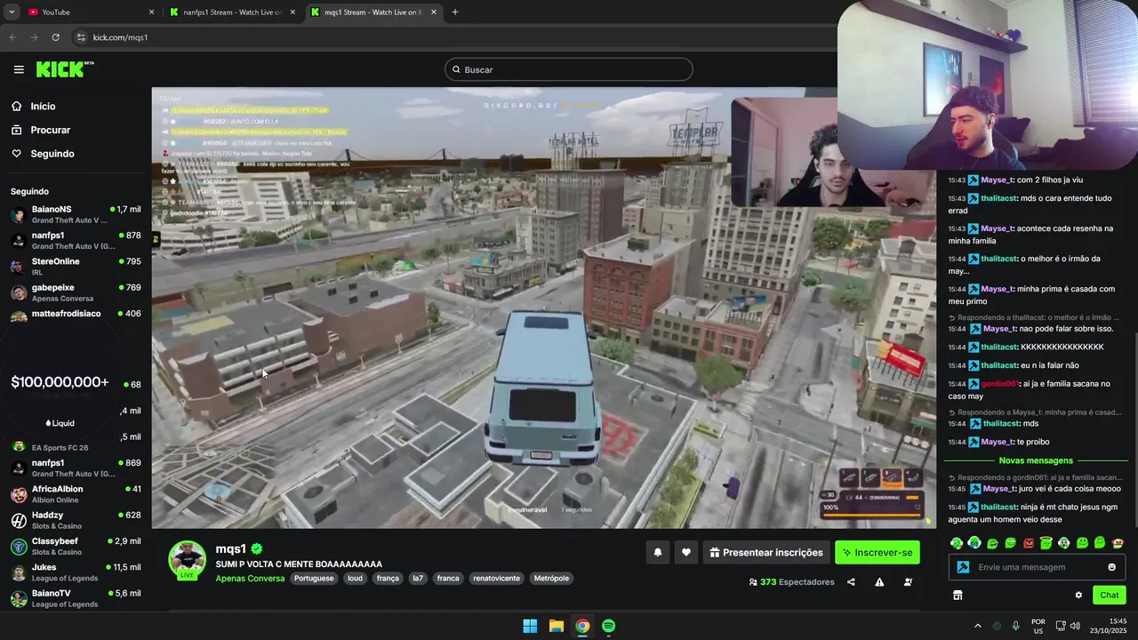Open Haddzy Slots & Casino channel

coord(76,521)
